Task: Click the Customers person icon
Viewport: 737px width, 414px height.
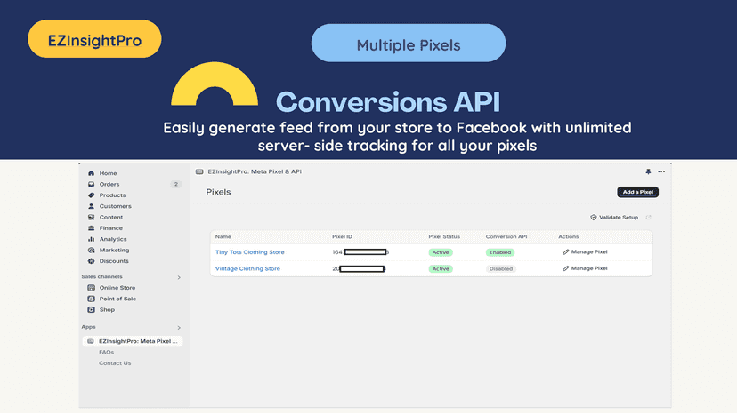Action: click(91, 206)
